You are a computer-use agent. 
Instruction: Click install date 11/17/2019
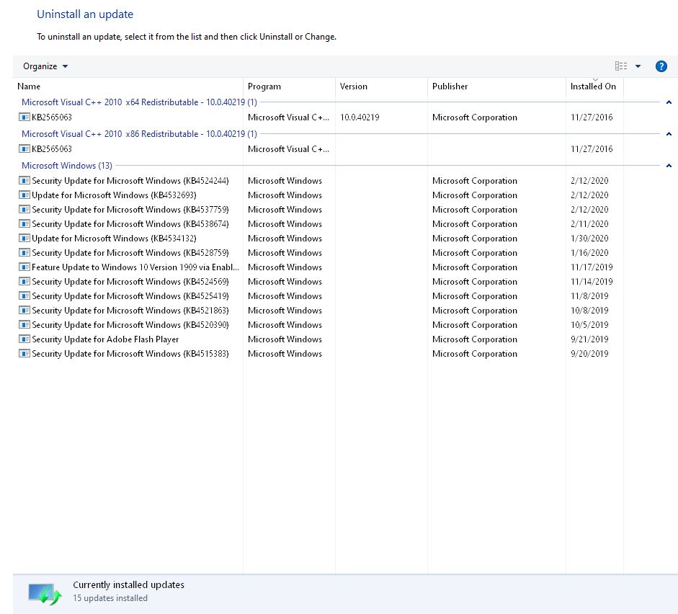click(592, 267)
